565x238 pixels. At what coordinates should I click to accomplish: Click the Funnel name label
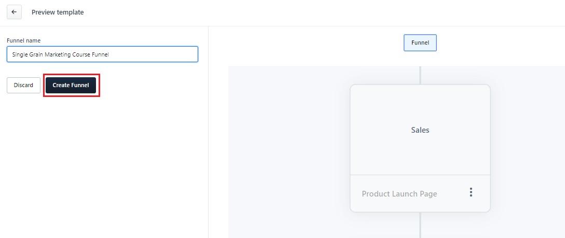(x=23, y=40)
